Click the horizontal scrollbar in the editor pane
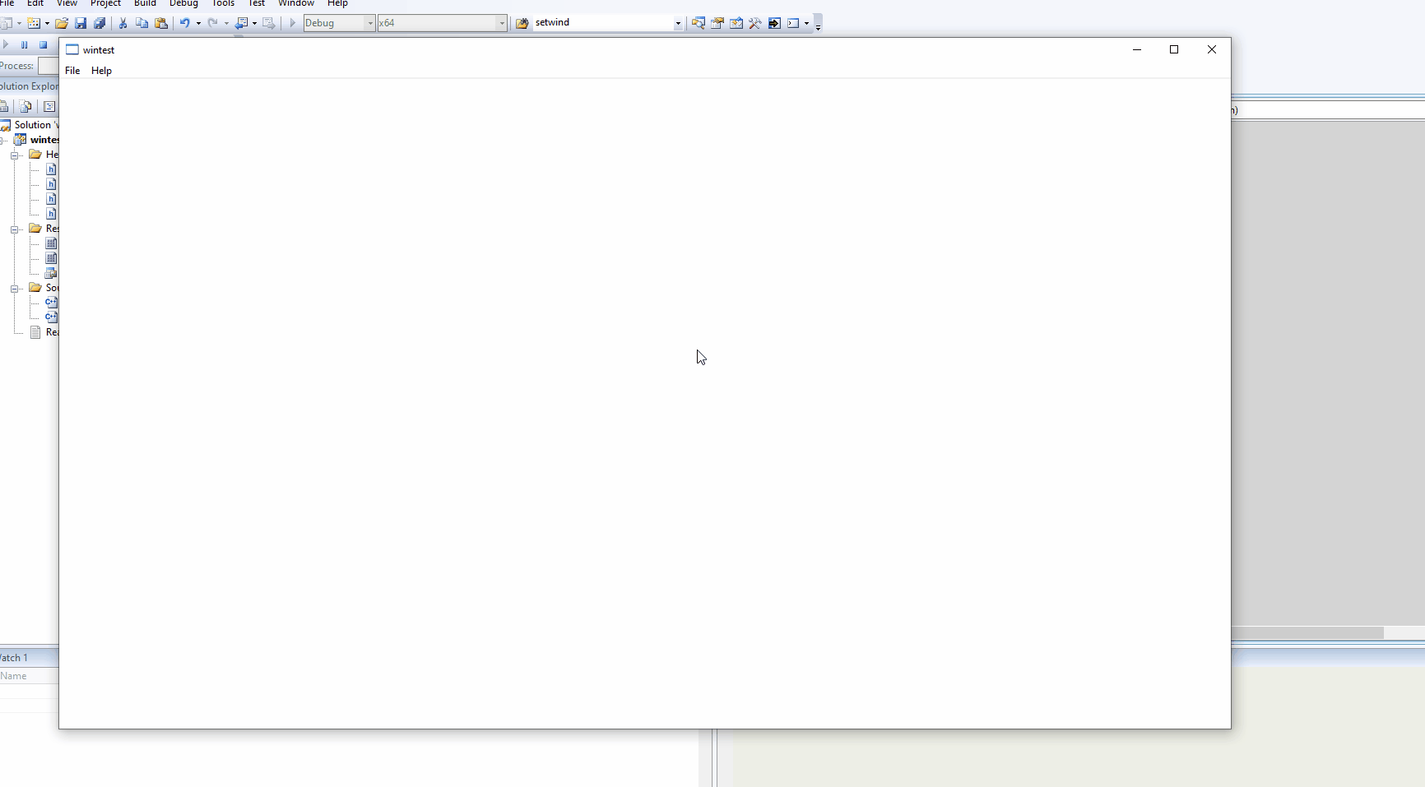 [1308, 632]
